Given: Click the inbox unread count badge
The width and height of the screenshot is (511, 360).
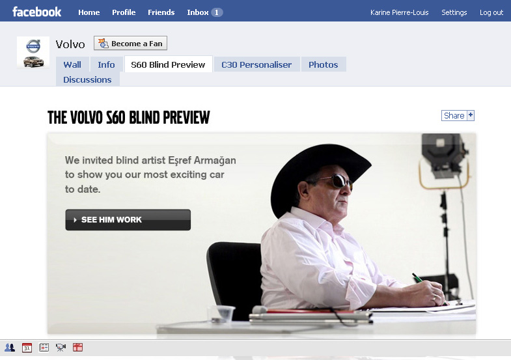Looking at the screenshot, I should (216, 12).
